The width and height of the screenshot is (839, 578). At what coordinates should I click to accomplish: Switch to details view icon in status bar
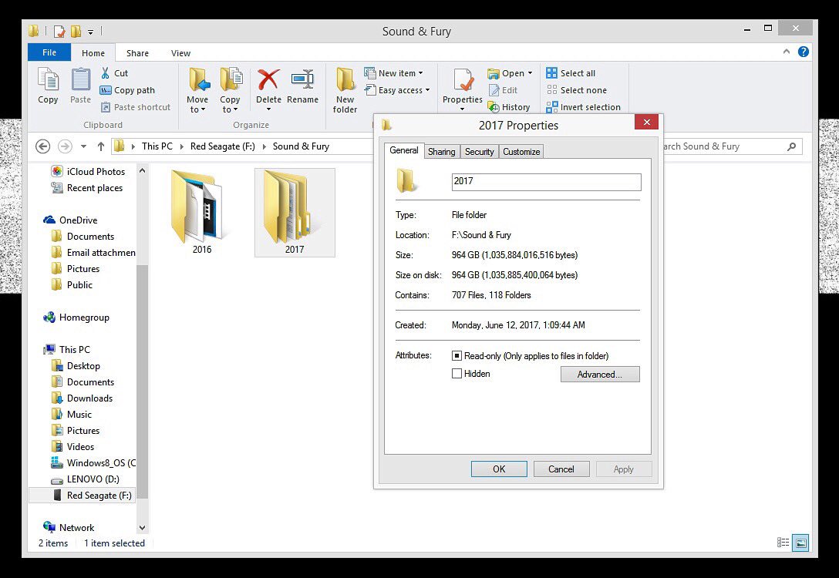coord(783,543)
